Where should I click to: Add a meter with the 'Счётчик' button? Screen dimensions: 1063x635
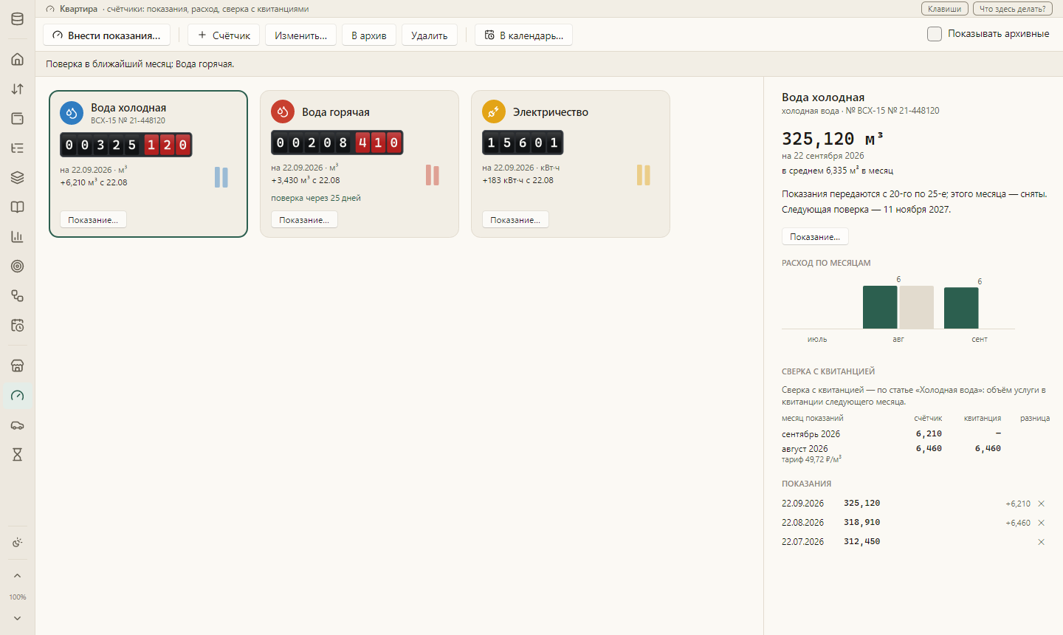click(224, 35)
